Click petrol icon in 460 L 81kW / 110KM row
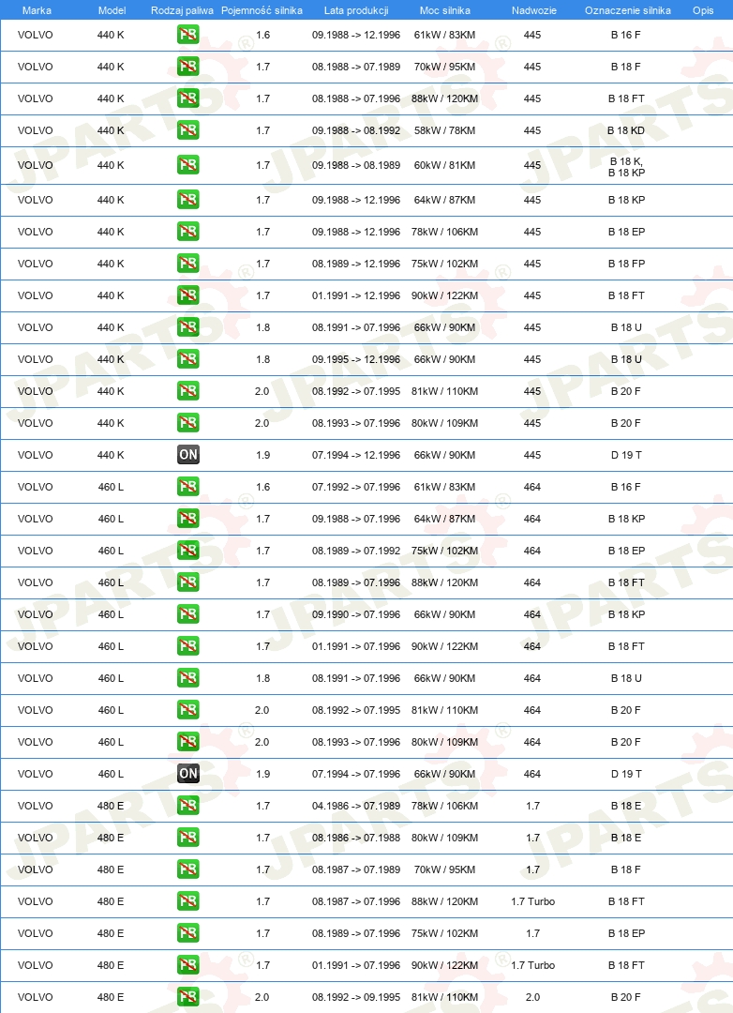The height and width of the screenshot is (1013, 733). tap(187, 710)
